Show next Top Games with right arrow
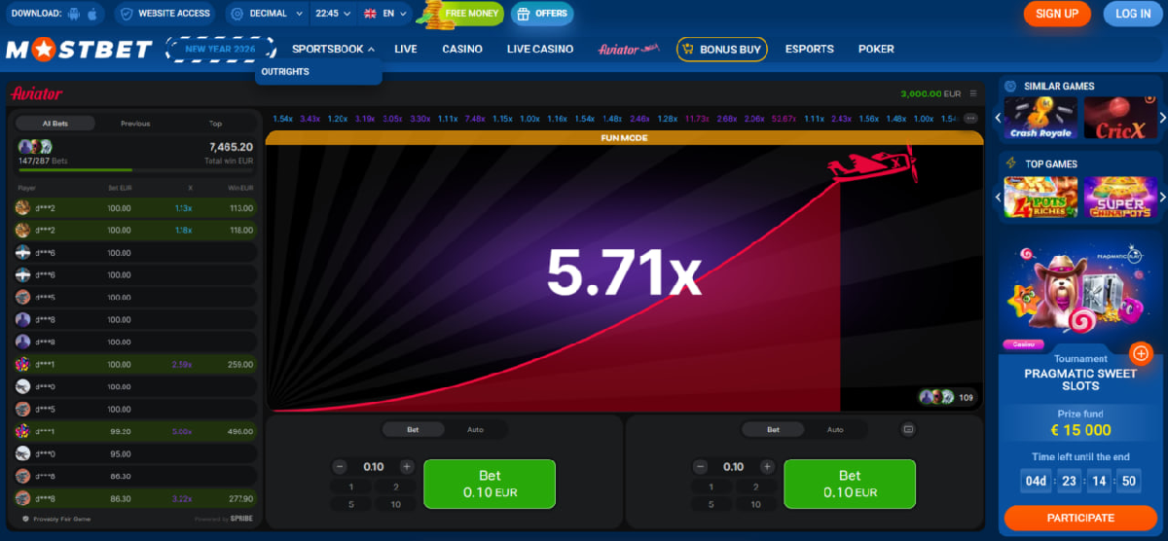 coord(1162,197)
